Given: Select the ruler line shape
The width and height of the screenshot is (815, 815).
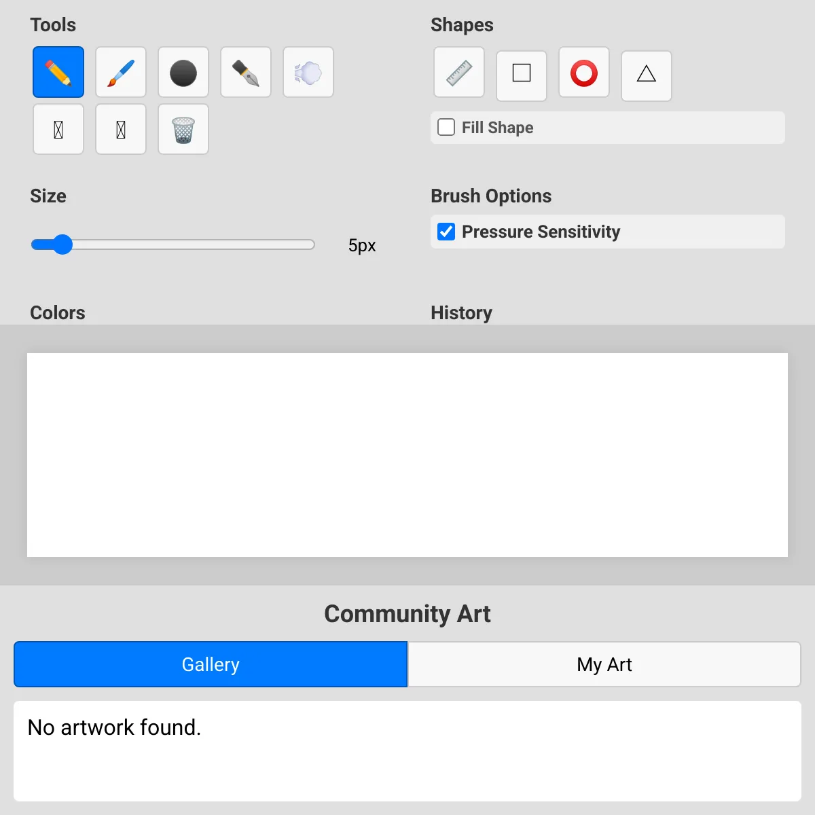Looking at the screenshot, I should pyautogui.click(x=459, y=72).
